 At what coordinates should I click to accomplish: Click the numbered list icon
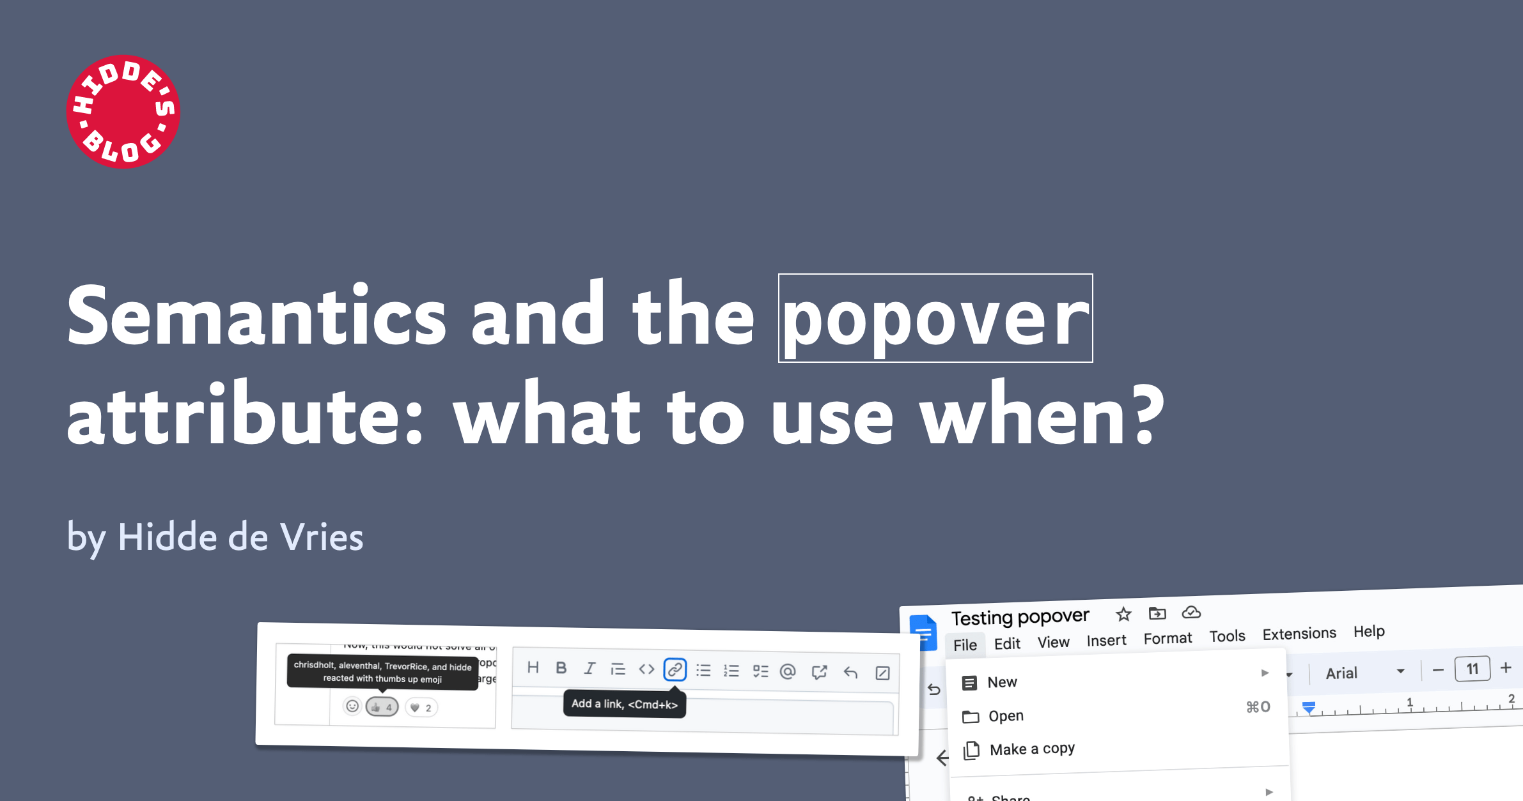(x=731, y=671)
